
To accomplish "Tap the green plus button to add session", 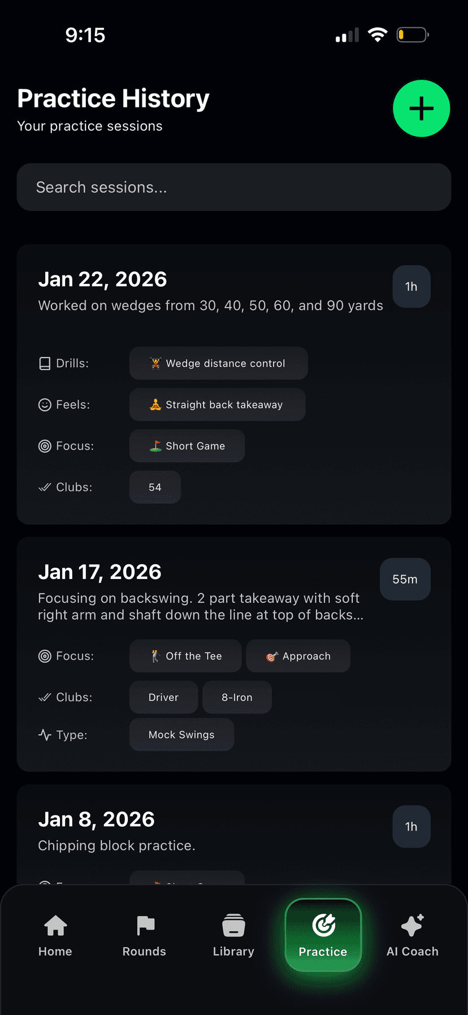I will click(421, 109).
